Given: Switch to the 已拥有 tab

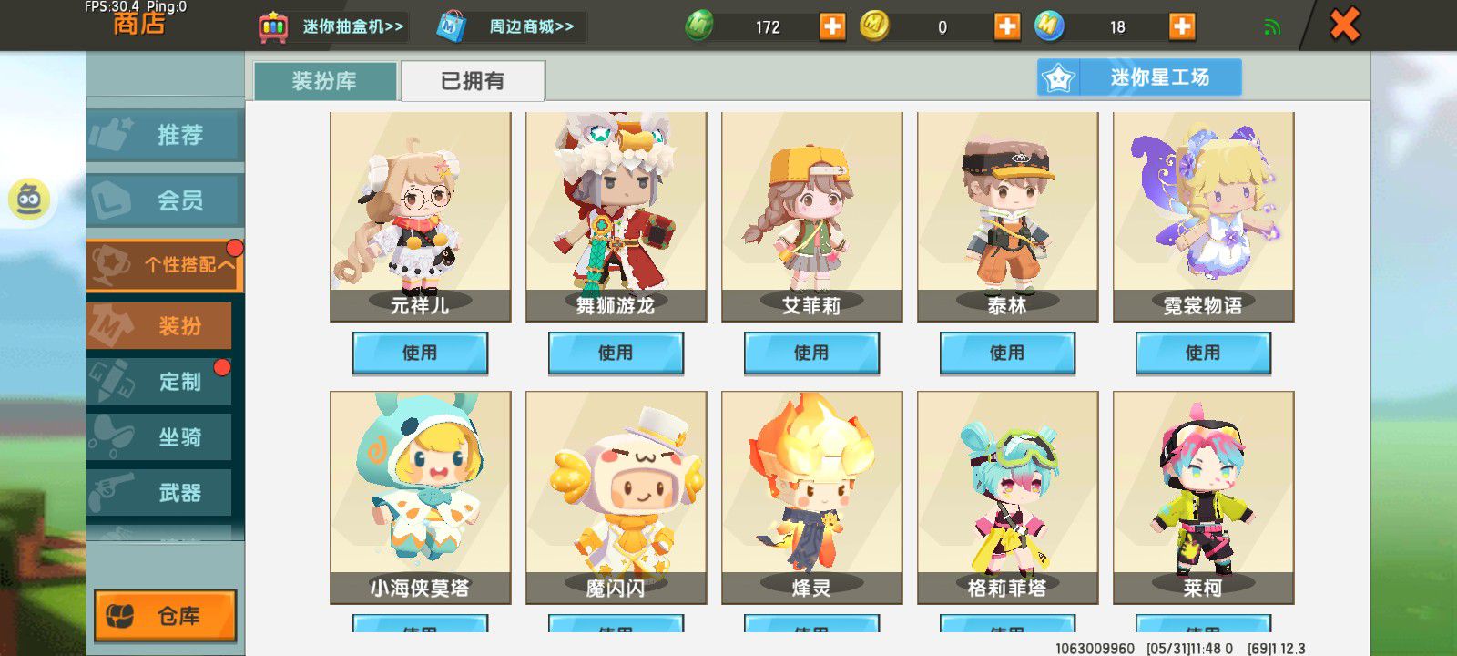Looking at the screenshot, I should (473, 81).
